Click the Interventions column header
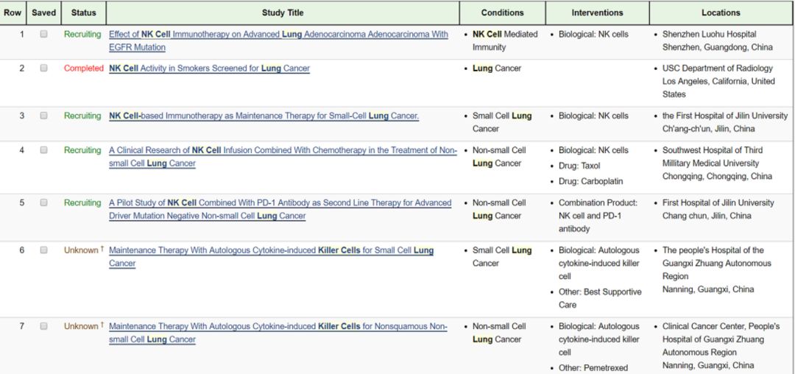This screenshot has width=795, height=374. 597,13
